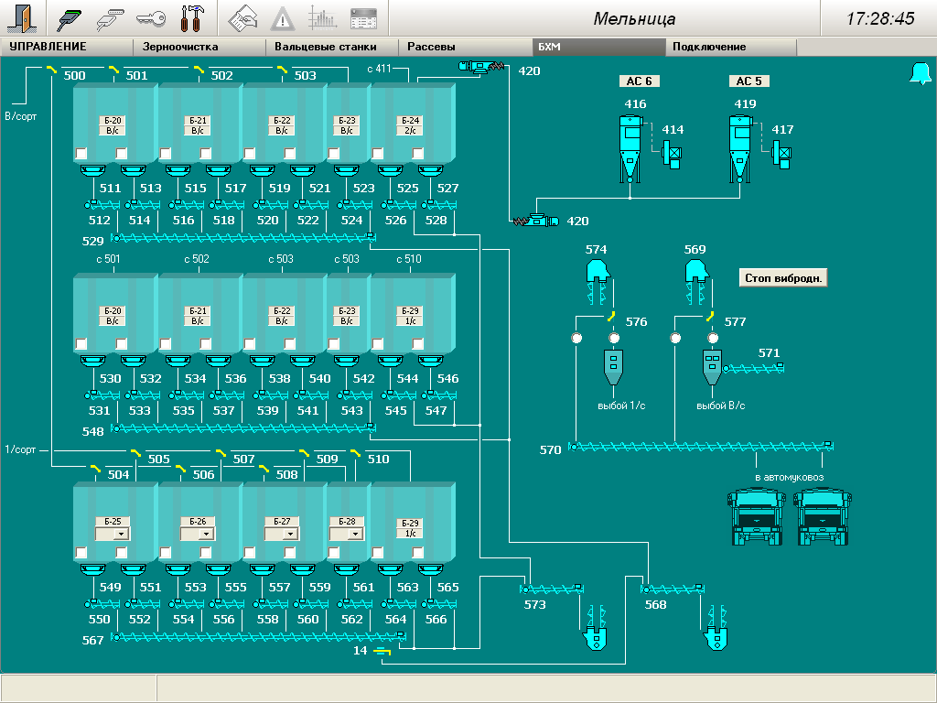
Task: Toggle left checkbox on bottom-row bin Б-25
Action: click(81, 552)
